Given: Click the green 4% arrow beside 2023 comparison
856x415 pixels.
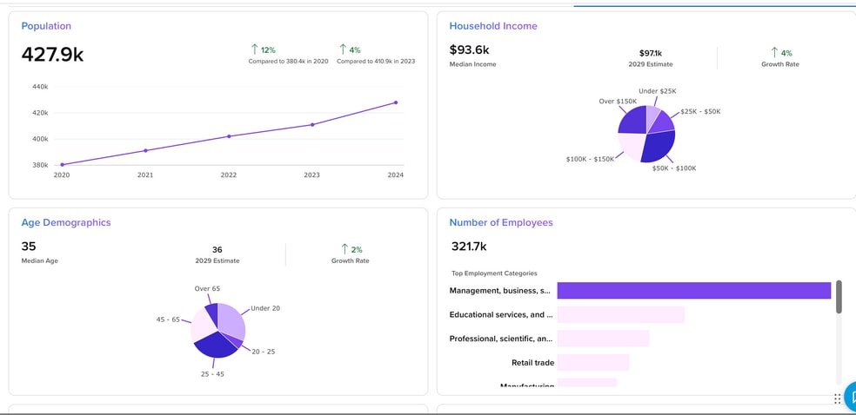Looking at the screenshot, I should point(343,49).
